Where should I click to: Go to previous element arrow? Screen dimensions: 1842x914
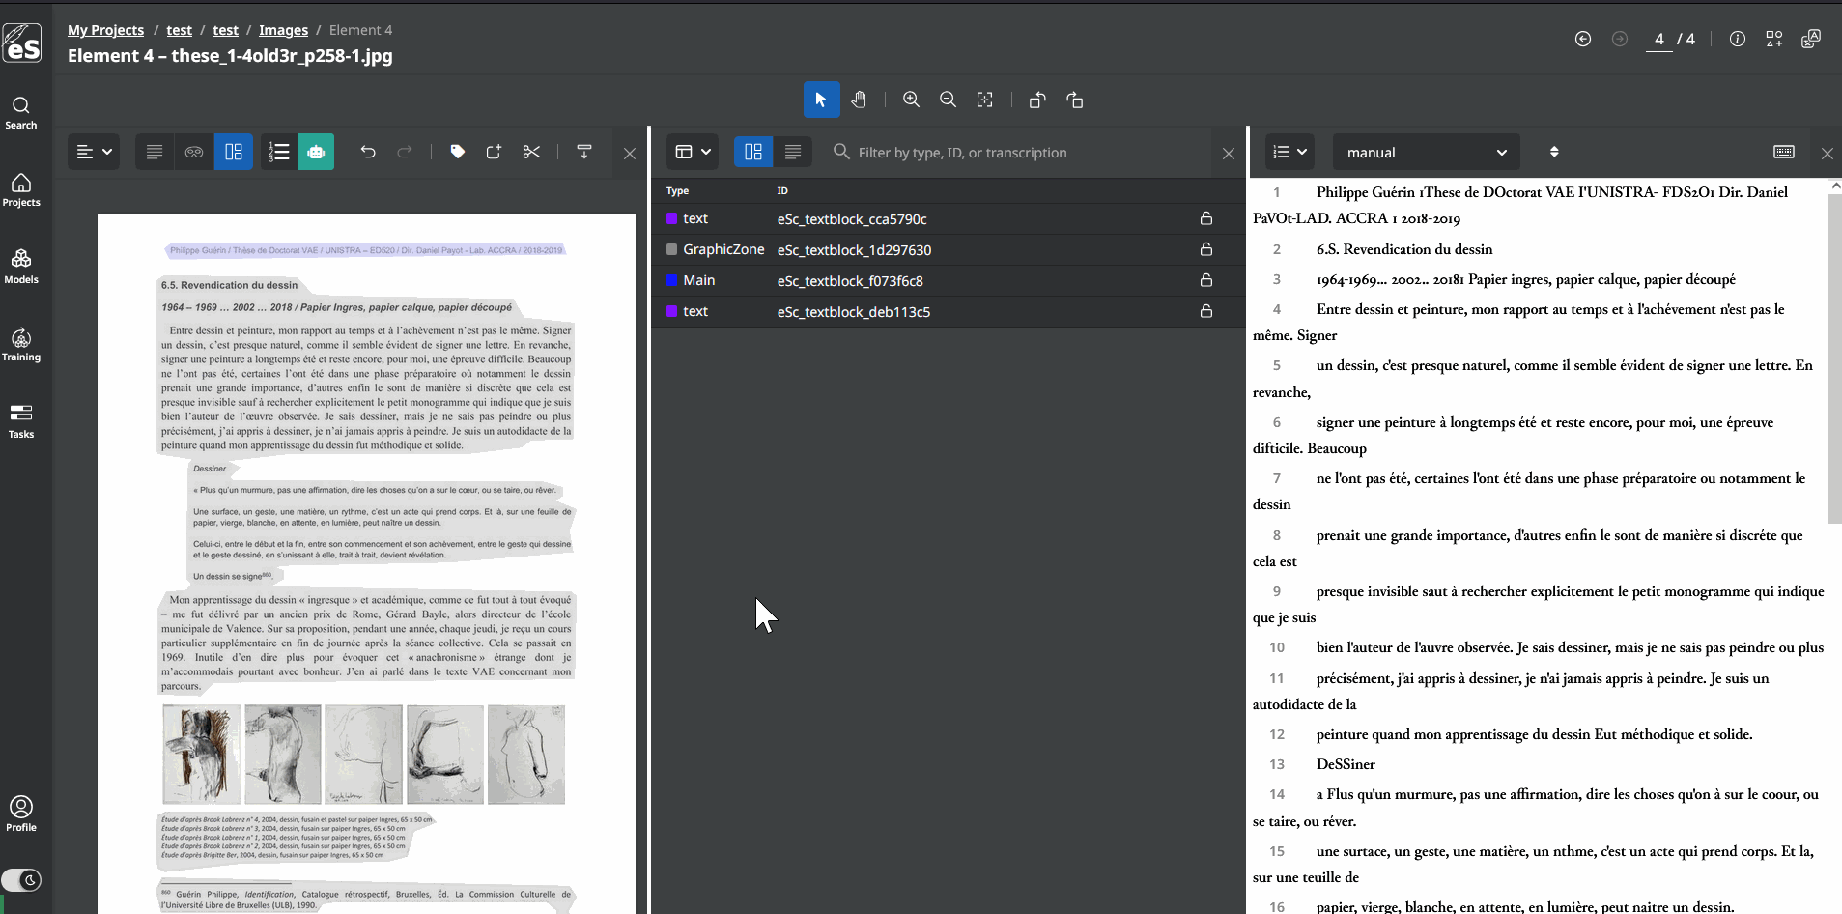tap(1583, 39)
